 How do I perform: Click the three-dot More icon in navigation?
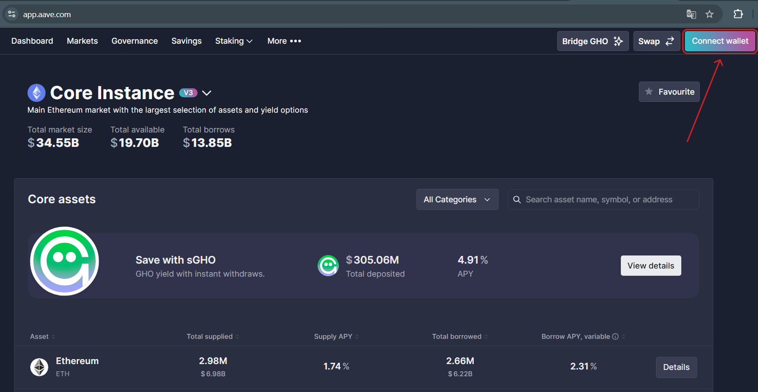tap(296, 41)
